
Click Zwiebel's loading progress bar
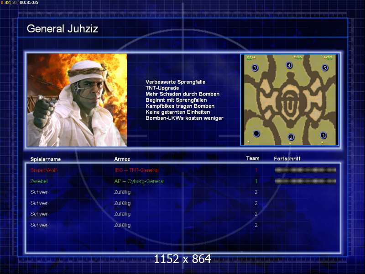tap(305, 181)
